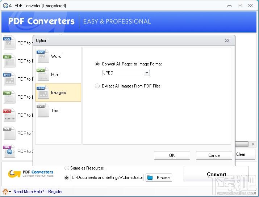Click the XLS icon in main sidebar

coord(9,61)
